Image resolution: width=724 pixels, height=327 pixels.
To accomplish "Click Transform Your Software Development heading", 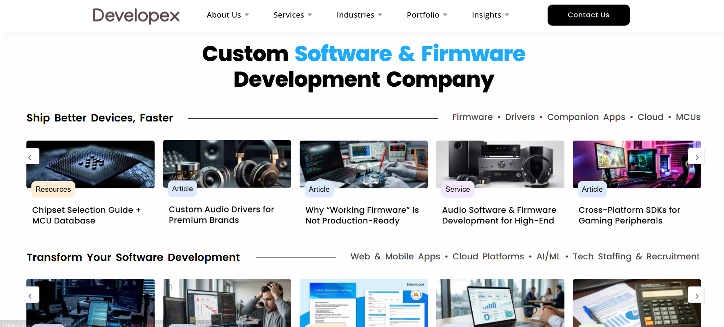I will click(x=133, y=257).
